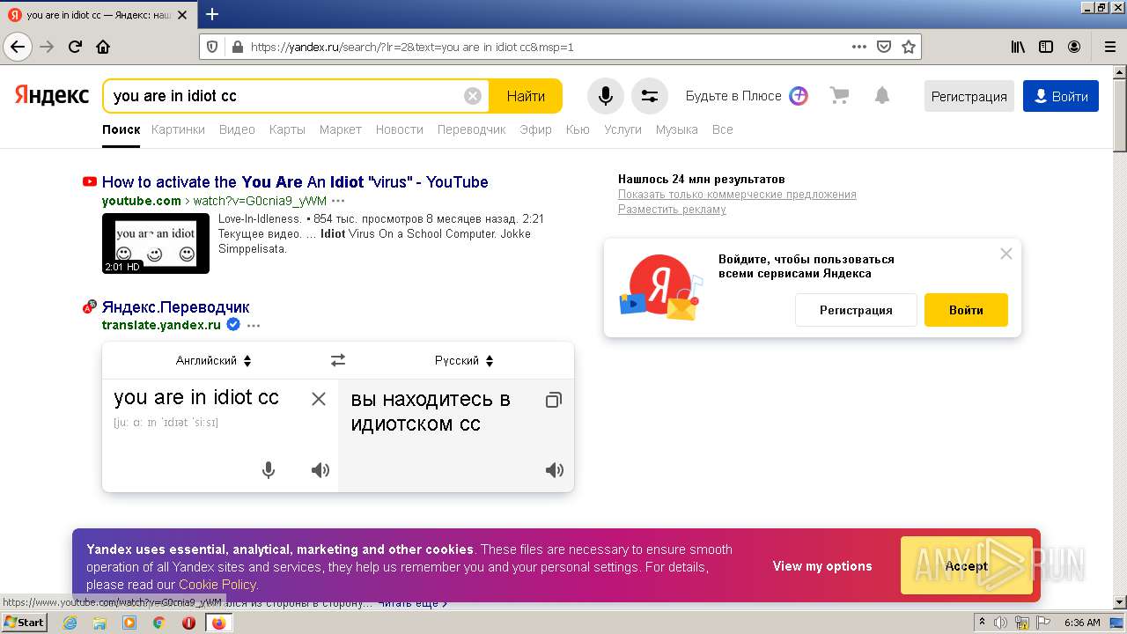Reload the current page

pos(75,47)
